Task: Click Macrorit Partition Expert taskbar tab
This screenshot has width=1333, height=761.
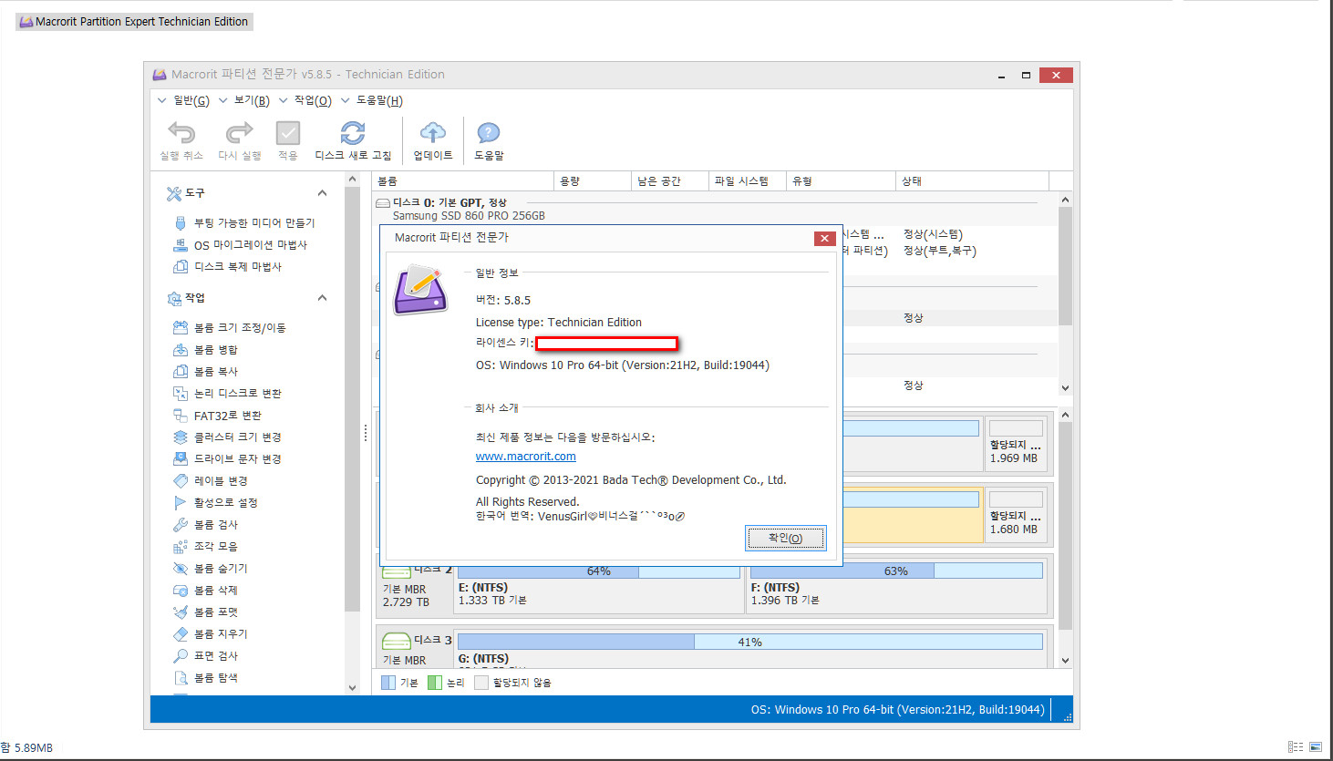Action: point(134,22)
